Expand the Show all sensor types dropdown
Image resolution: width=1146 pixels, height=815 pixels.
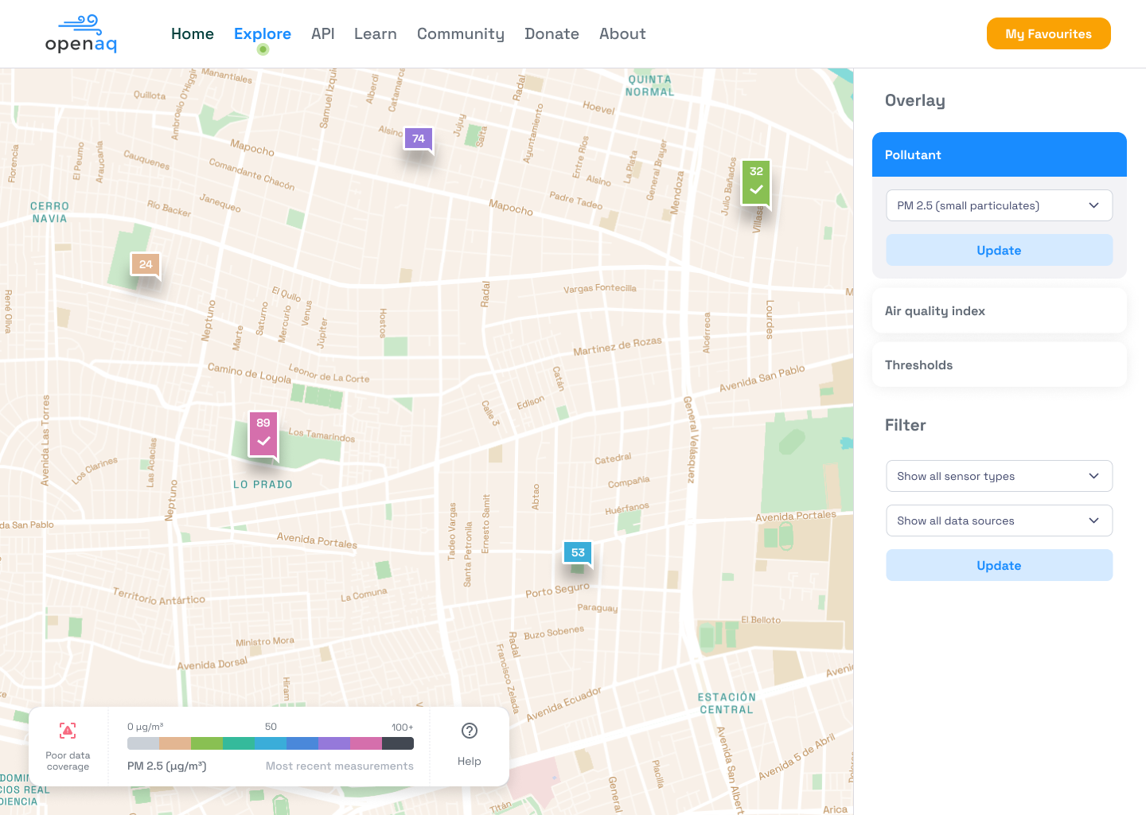click(x=999, y=476)
